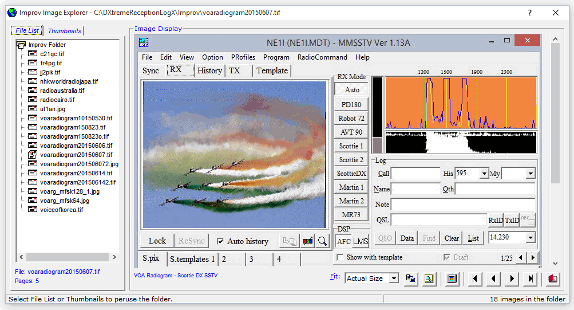
Task: Click the file icon next to c21gc.tif
Action: pos(33,54)
